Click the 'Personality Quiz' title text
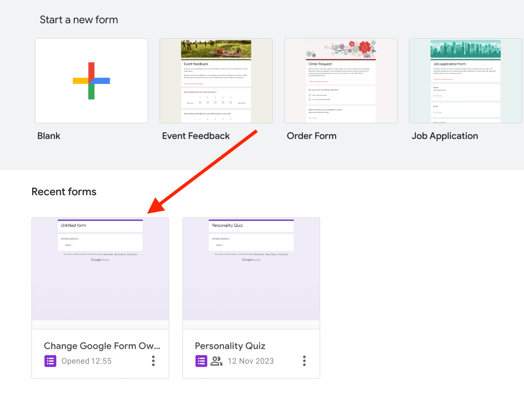This screenshot has width=524, height=397. (x=230, y=346)
